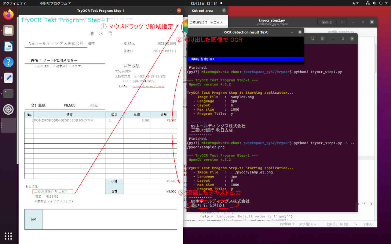Click アクティビティ in the top bar
The height and width of the screenshot is (244, 391).
coord(15,3)
